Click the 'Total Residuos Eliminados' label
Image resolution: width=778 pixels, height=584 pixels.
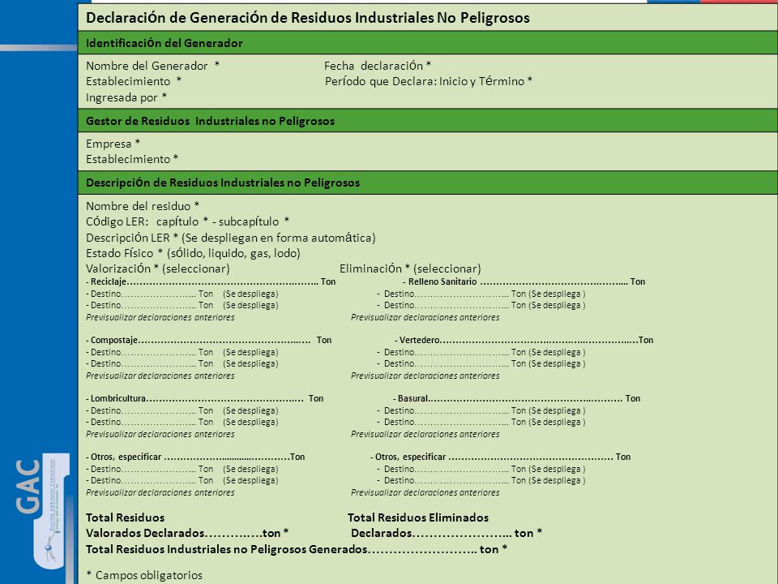point(418,517)
